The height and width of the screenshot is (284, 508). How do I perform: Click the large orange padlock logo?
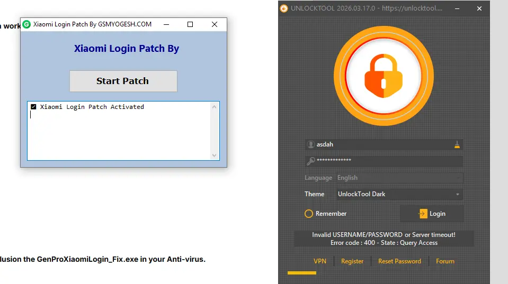click(384, 76)
